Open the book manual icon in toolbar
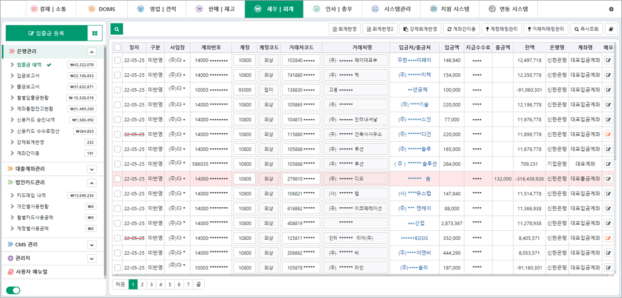The width and height of the screenshot is (622, 298). click(611, 29)
